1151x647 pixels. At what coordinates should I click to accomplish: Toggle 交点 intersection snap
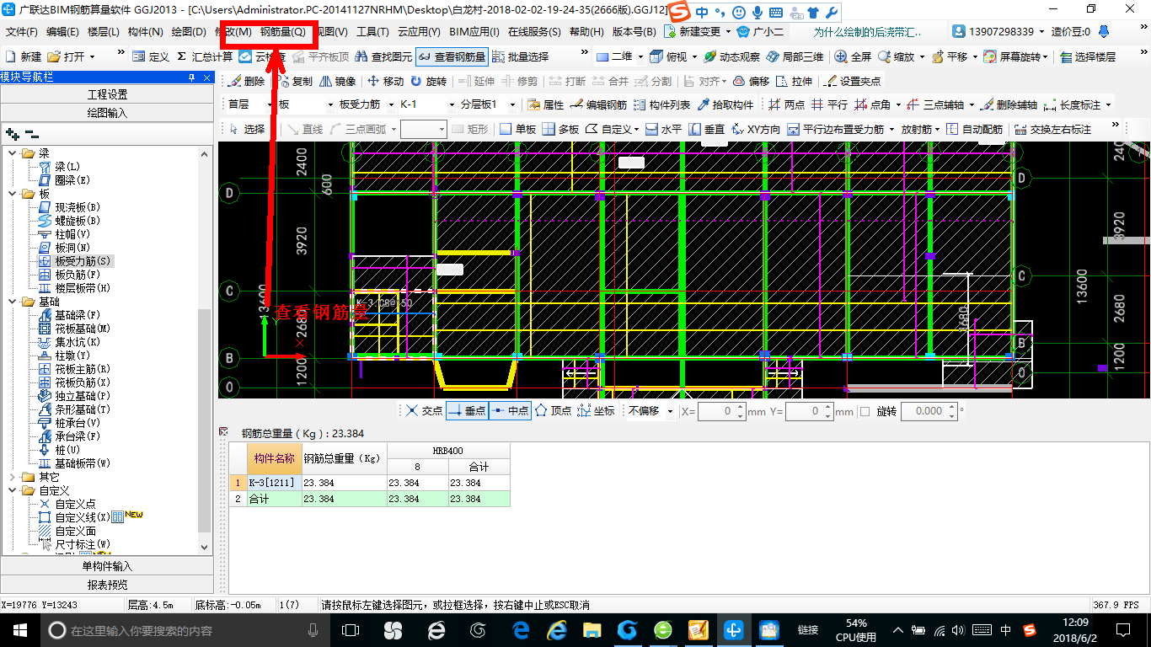423,411
